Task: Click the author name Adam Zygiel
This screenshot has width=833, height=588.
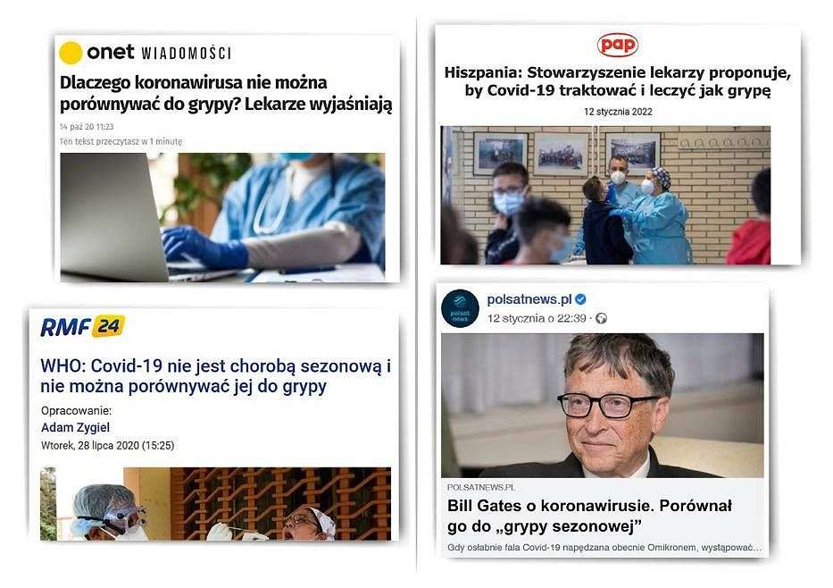Action: click(75, 427)
